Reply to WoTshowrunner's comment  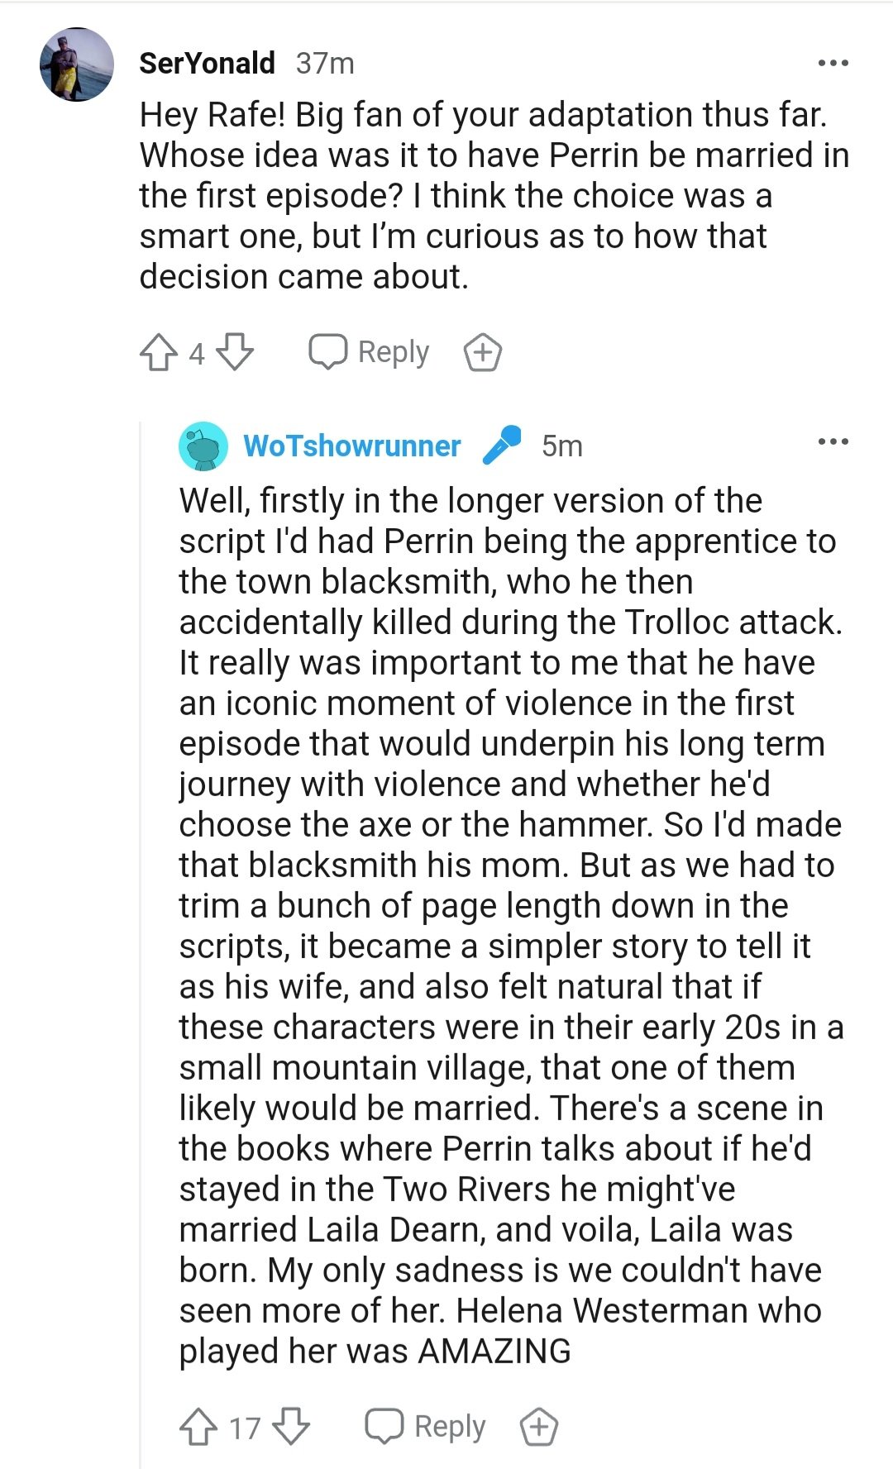point(426,1427)
